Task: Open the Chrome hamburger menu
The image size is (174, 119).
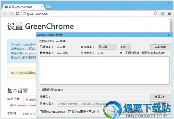Action: (169, 13)
